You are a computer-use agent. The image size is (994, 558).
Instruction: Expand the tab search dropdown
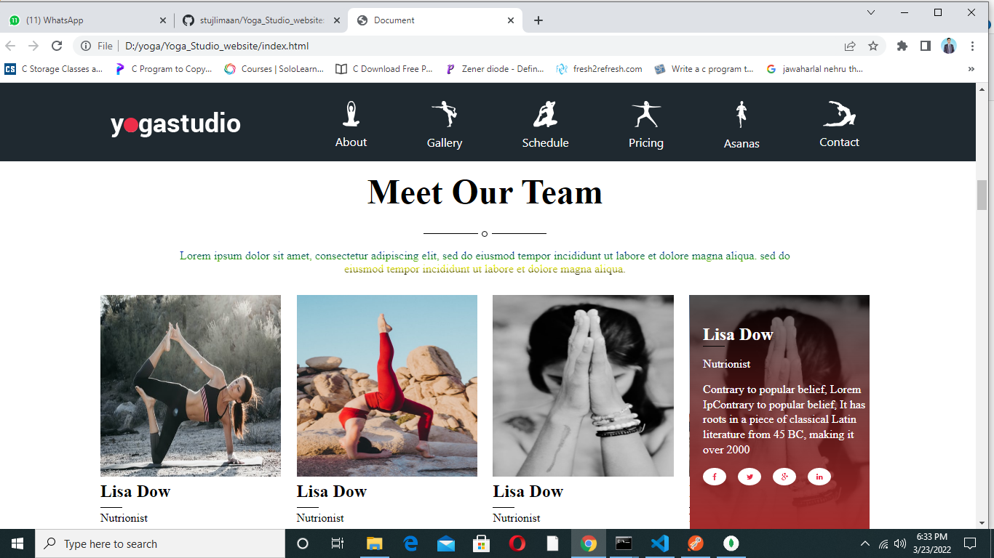click(871, 12)
